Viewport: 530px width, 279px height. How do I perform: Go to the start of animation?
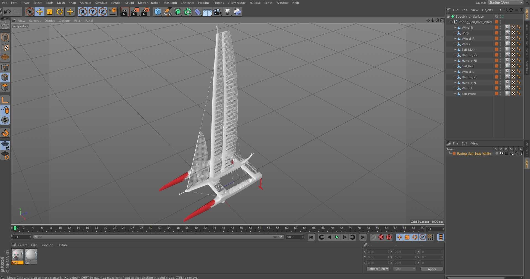(311, 237)
